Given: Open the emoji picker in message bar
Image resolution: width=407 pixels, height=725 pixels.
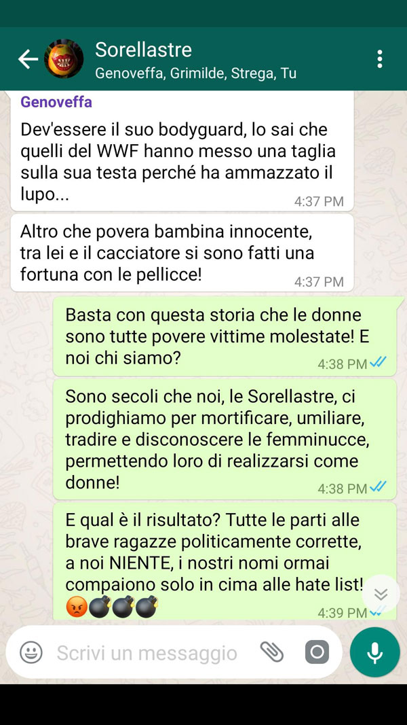Looking at the screenshot, I should pos(31,652).
